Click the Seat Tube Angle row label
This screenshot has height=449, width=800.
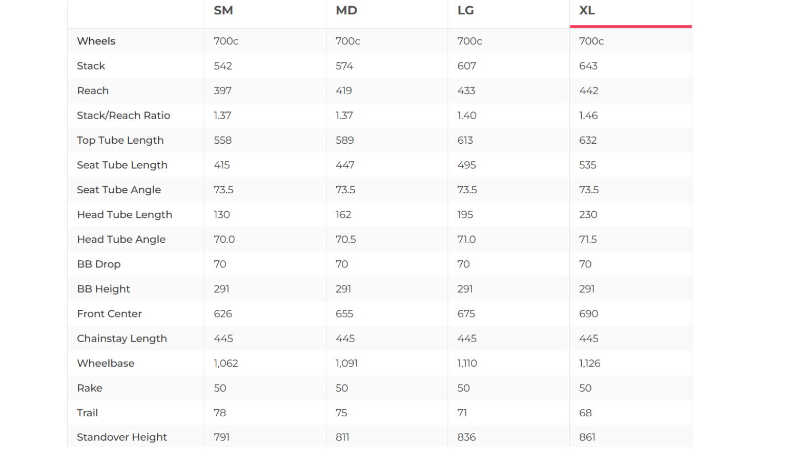119,190
